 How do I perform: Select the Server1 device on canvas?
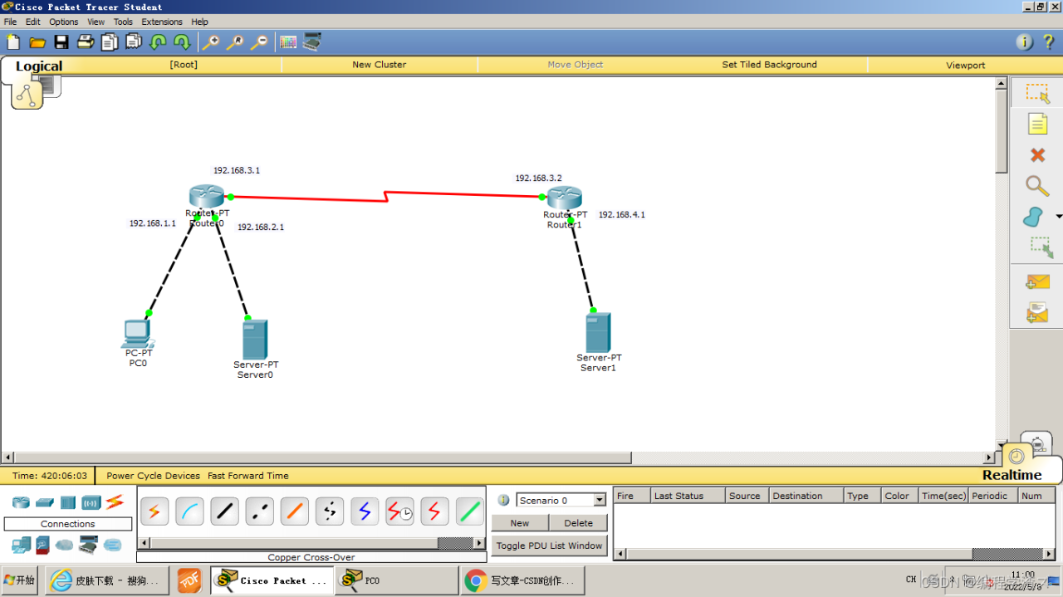point(598,333)
